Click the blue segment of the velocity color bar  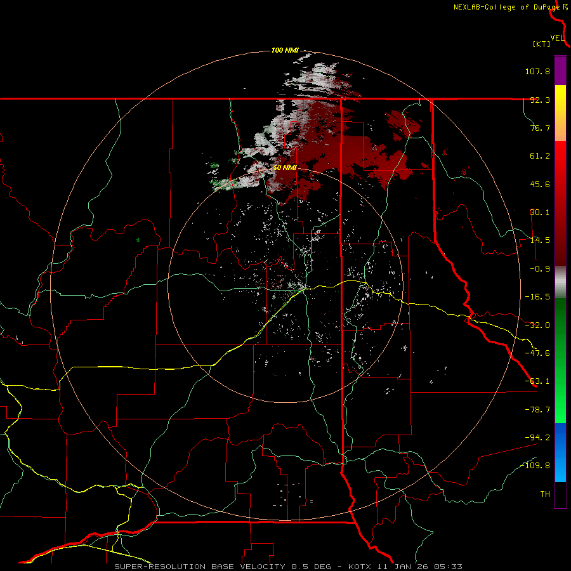560,452
